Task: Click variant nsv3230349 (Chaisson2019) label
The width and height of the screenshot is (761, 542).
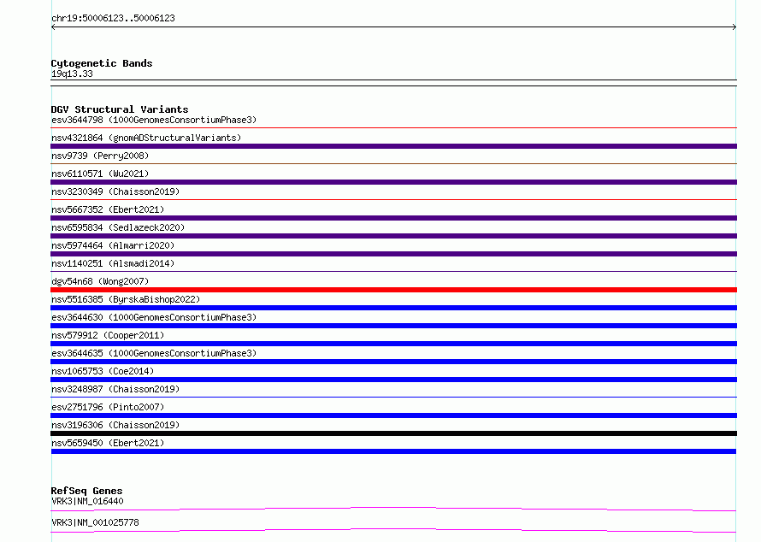Action: tap(115, 191)
